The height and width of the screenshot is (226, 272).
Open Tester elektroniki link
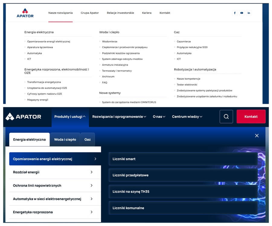point(187,85)
